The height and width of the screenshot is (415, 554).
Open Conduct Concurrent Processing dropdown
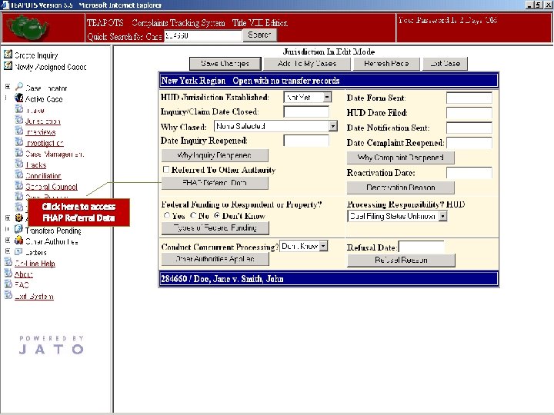pyautogui.click(x=323, y=246)
